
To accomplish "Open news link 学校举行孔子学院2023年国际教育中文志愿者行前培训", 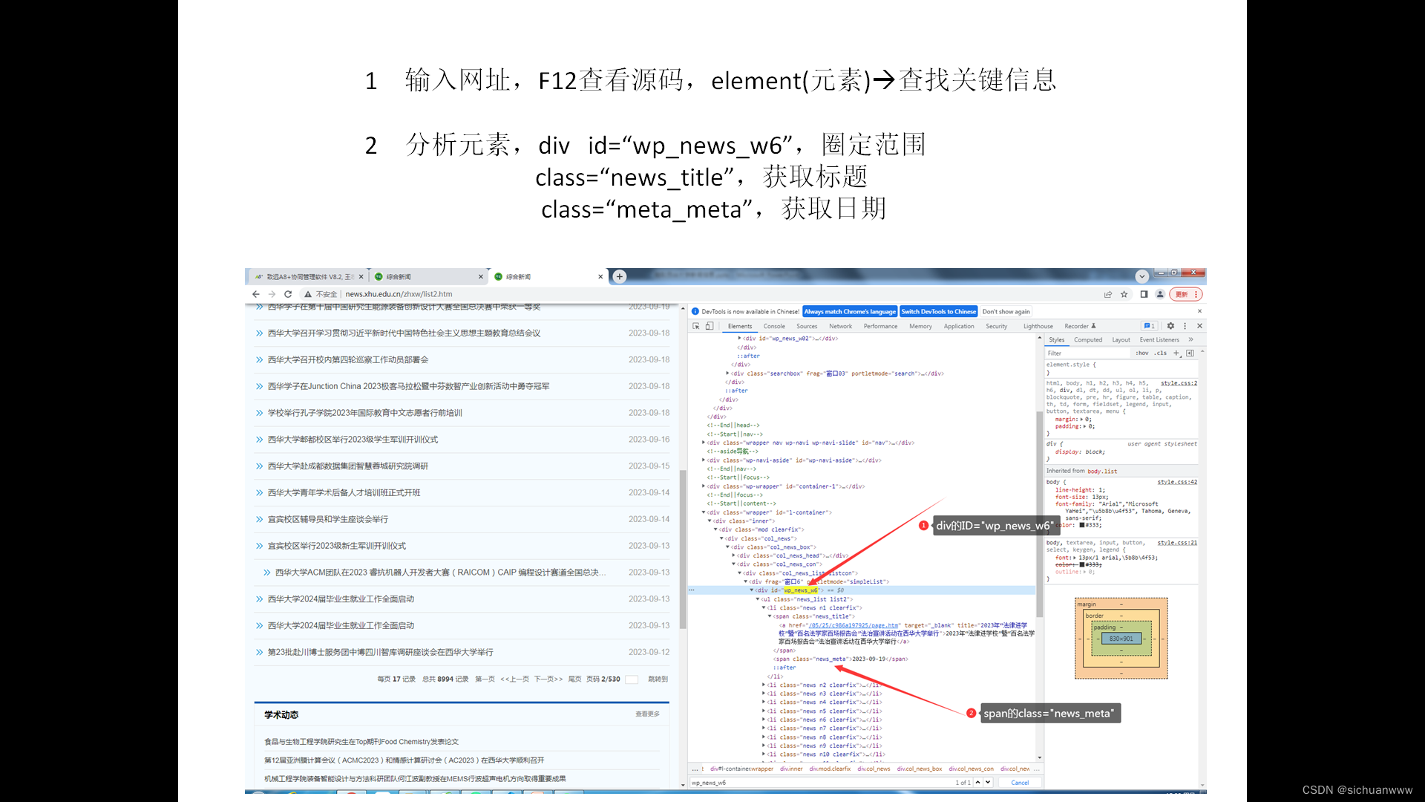I will 364,413.
